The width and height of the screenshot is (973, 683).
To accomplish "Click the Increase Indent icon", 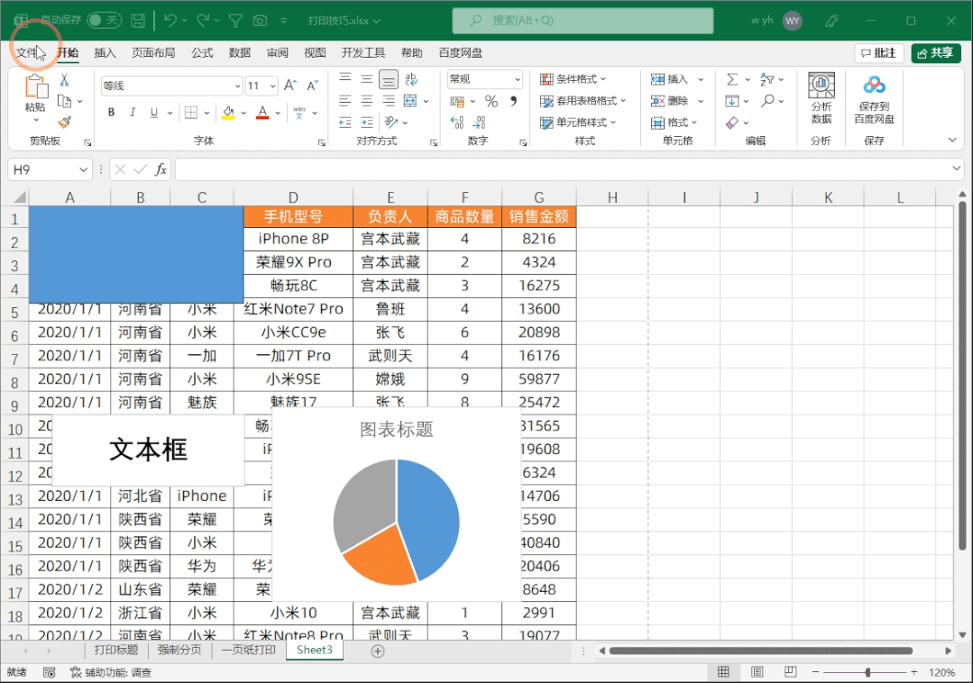I will coord(367,123).
